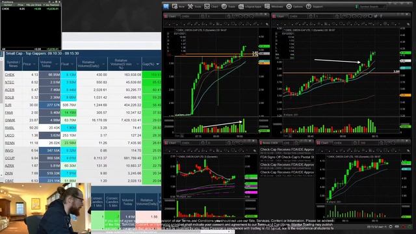Open the Trade menu
This screenshot has height=234, width=416.
tap(228, 6)
